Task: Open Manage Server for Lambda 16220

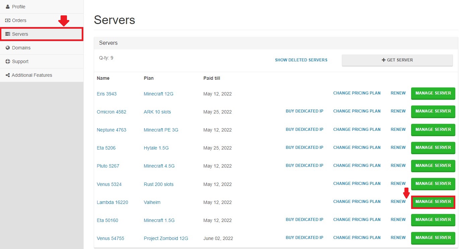Action: point(433,202)
